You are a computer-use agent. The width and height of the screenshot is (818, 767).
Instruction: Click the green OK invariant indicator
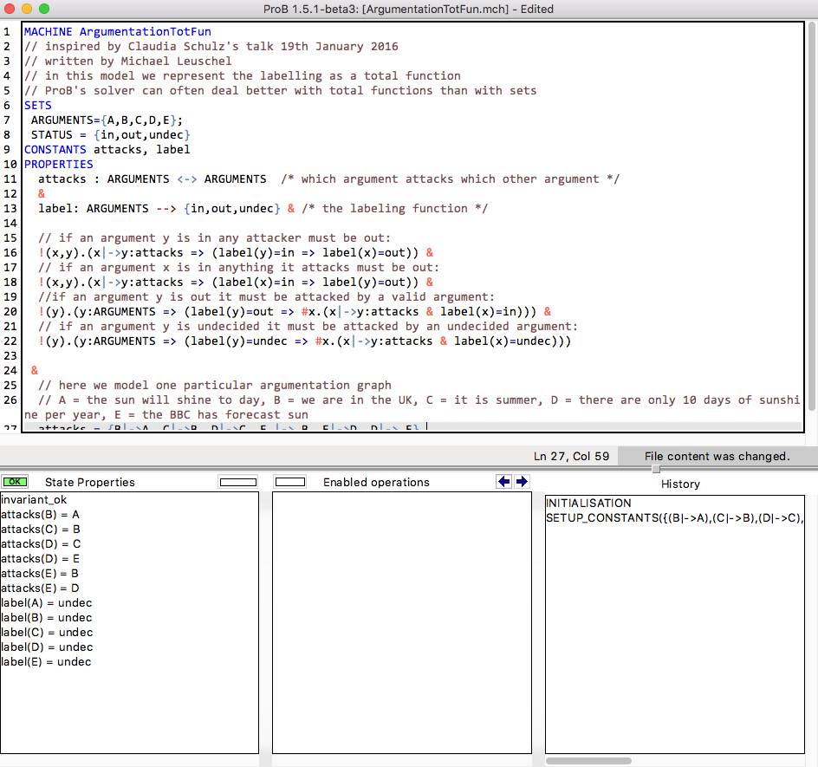[15, 482]
